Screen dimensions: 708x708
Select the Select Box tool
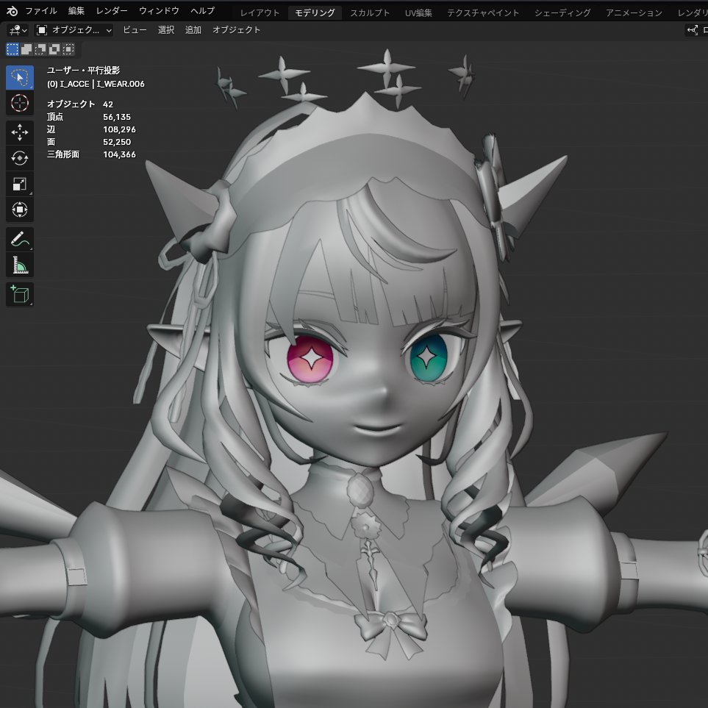click(19, 78)
